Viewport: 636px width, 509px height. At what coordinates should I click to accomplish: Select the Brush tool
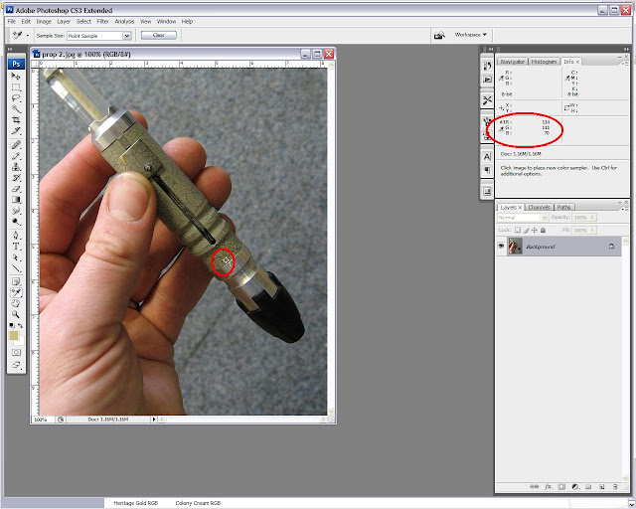[16, 155]
